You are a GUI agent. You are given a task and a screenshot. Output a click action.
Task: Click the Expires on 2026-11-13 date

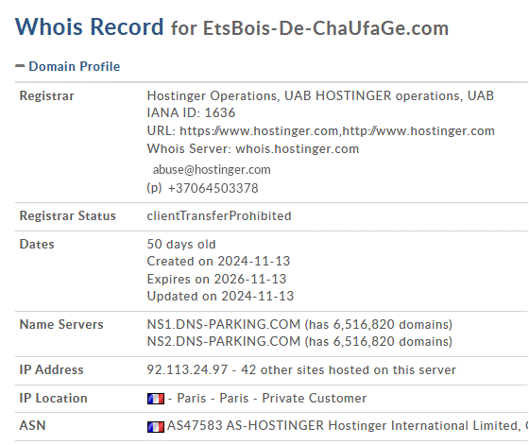[x=216, y=279]
